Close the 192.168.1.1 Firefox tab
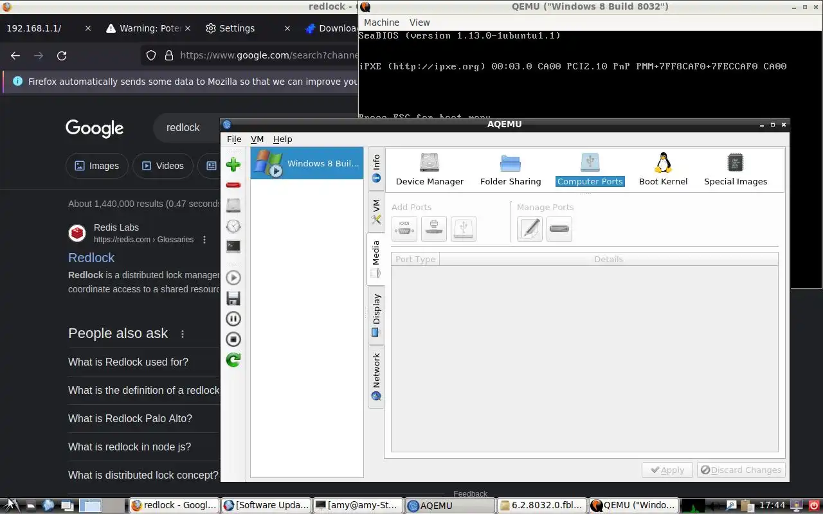The image size is (823, 514). point(88,28)
